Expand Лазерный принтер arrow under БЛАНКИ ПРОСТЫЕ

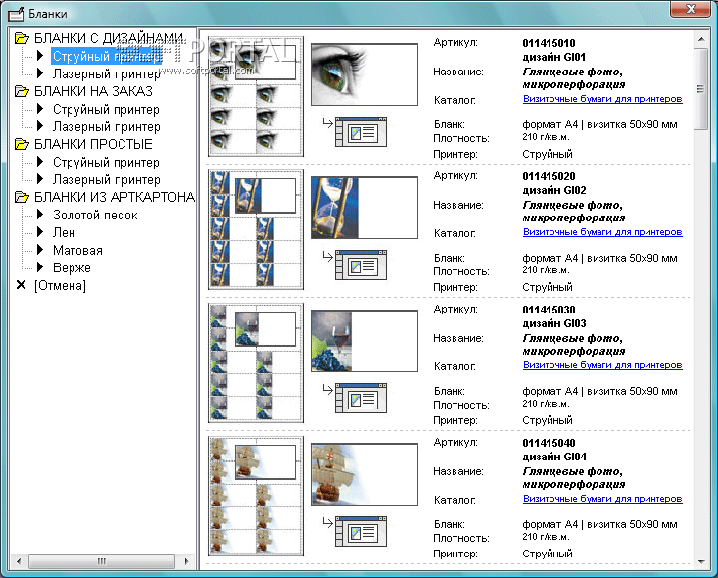point(40,179)
